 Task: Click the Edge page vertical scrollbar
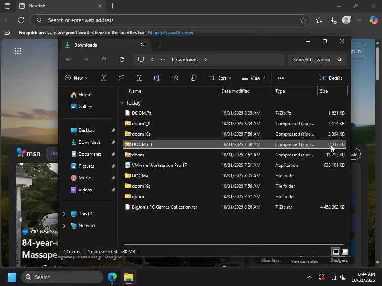(378, 64)
